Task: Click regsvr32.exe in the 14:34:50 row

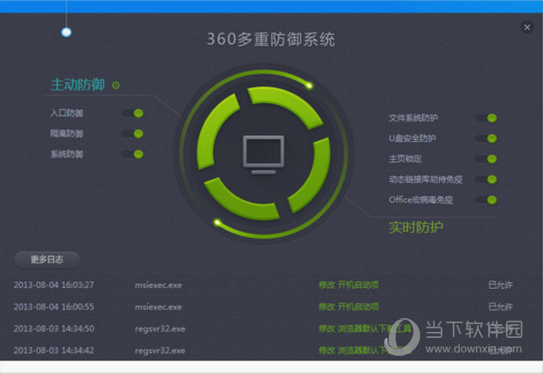Action: point(160,329)
